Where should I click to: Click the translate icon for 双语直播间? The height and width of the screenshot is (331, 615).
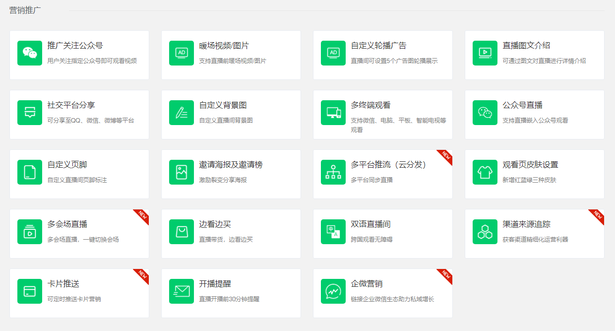pos(333,232)
